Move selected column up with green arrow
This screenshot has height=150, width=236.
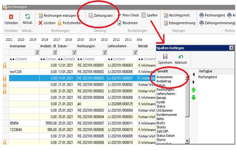click(x=194, y=90)
